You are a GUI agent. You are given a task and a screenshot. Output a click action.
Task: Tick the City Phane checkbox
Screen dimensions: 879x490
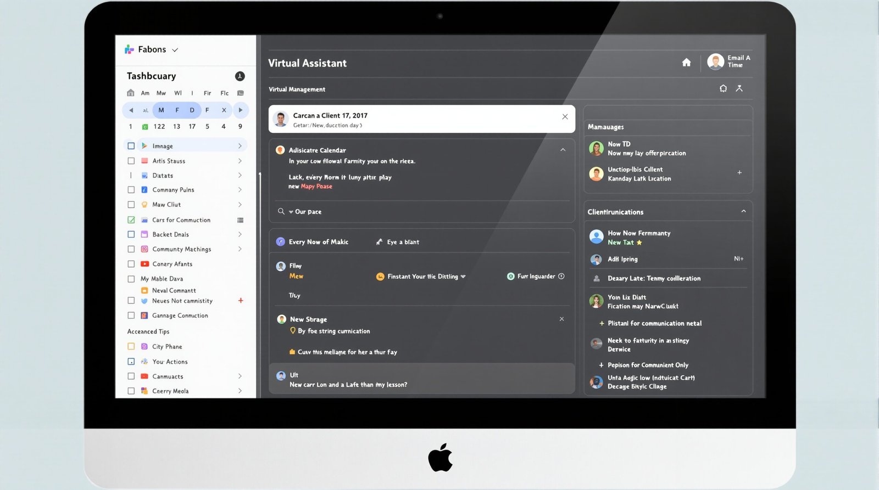(131, 347)
